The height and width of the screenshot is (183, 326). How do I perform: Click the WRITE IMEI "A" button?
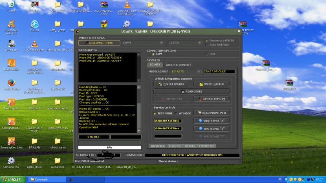pyautogui.click(x=211, y=121)
